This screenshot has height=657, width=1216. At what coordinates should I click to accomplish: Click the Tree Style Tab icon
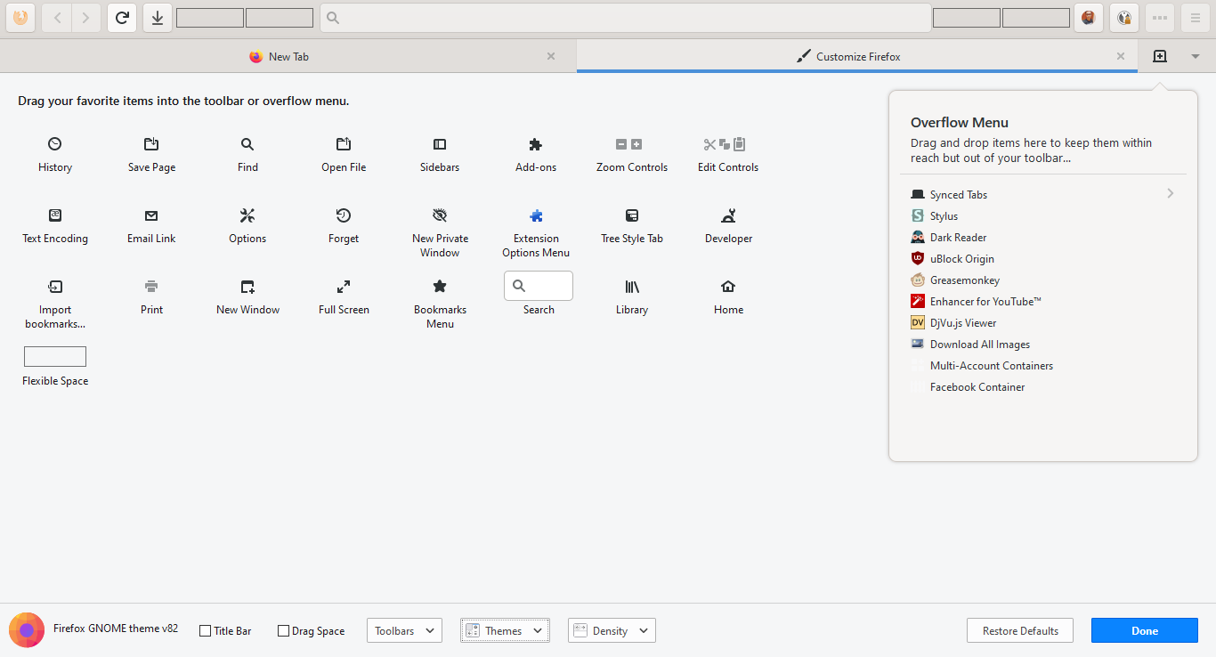tap(632, 215)
